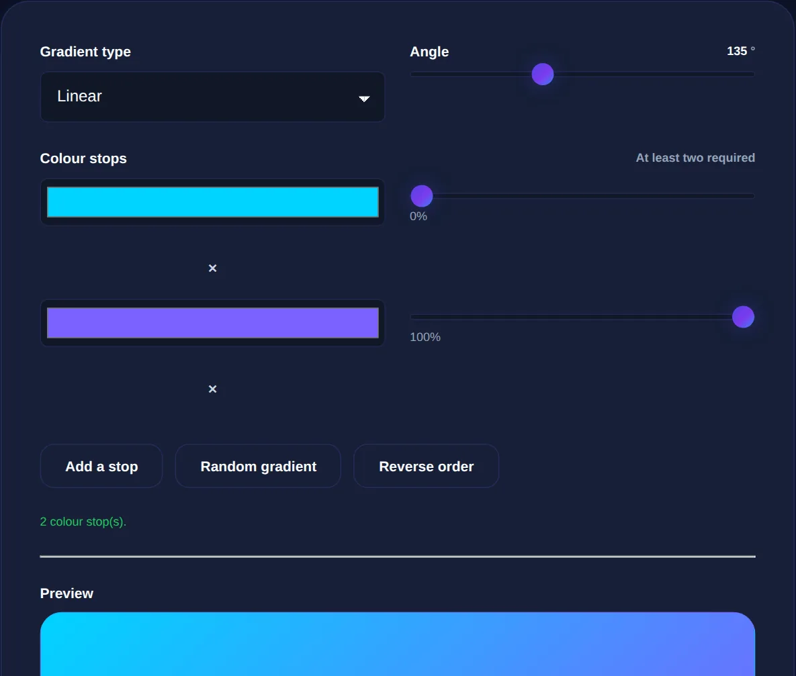Click the Angle slider thumb

(x=542, y=75)
